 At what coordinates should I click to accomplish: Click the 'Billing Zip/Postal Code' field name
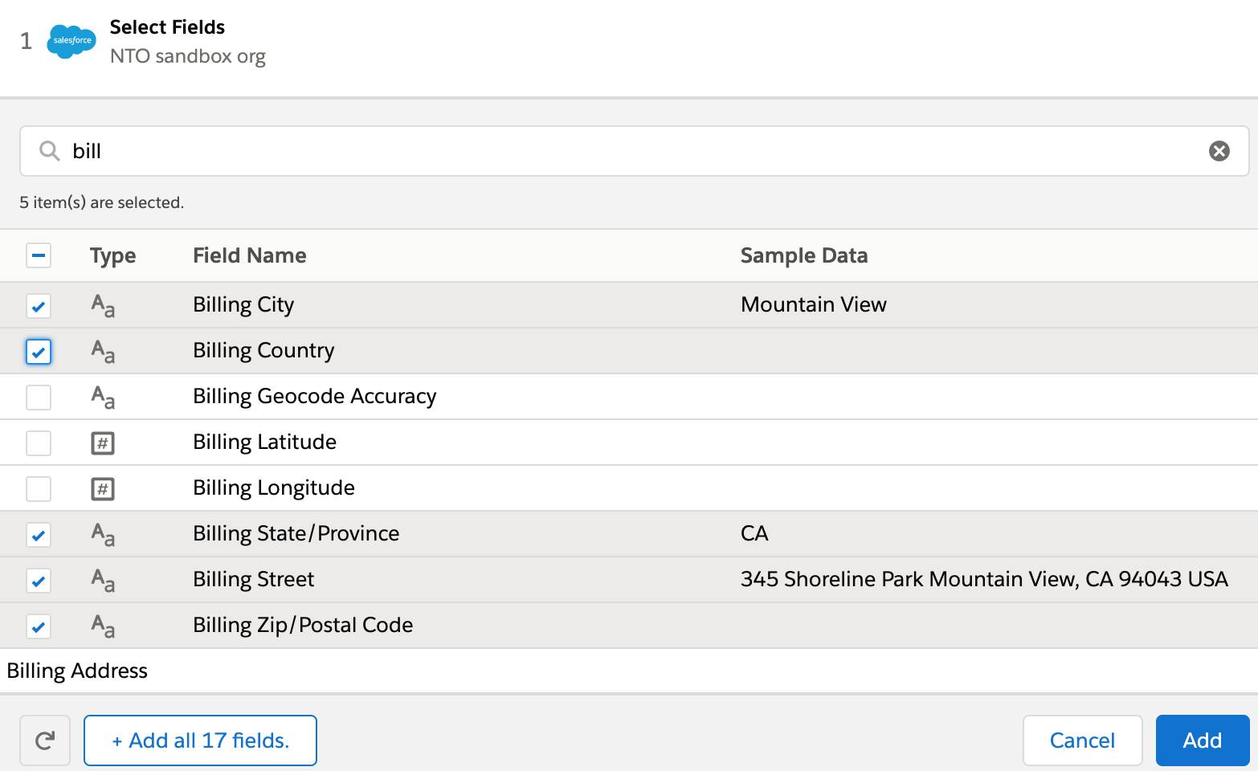(303, 626)
